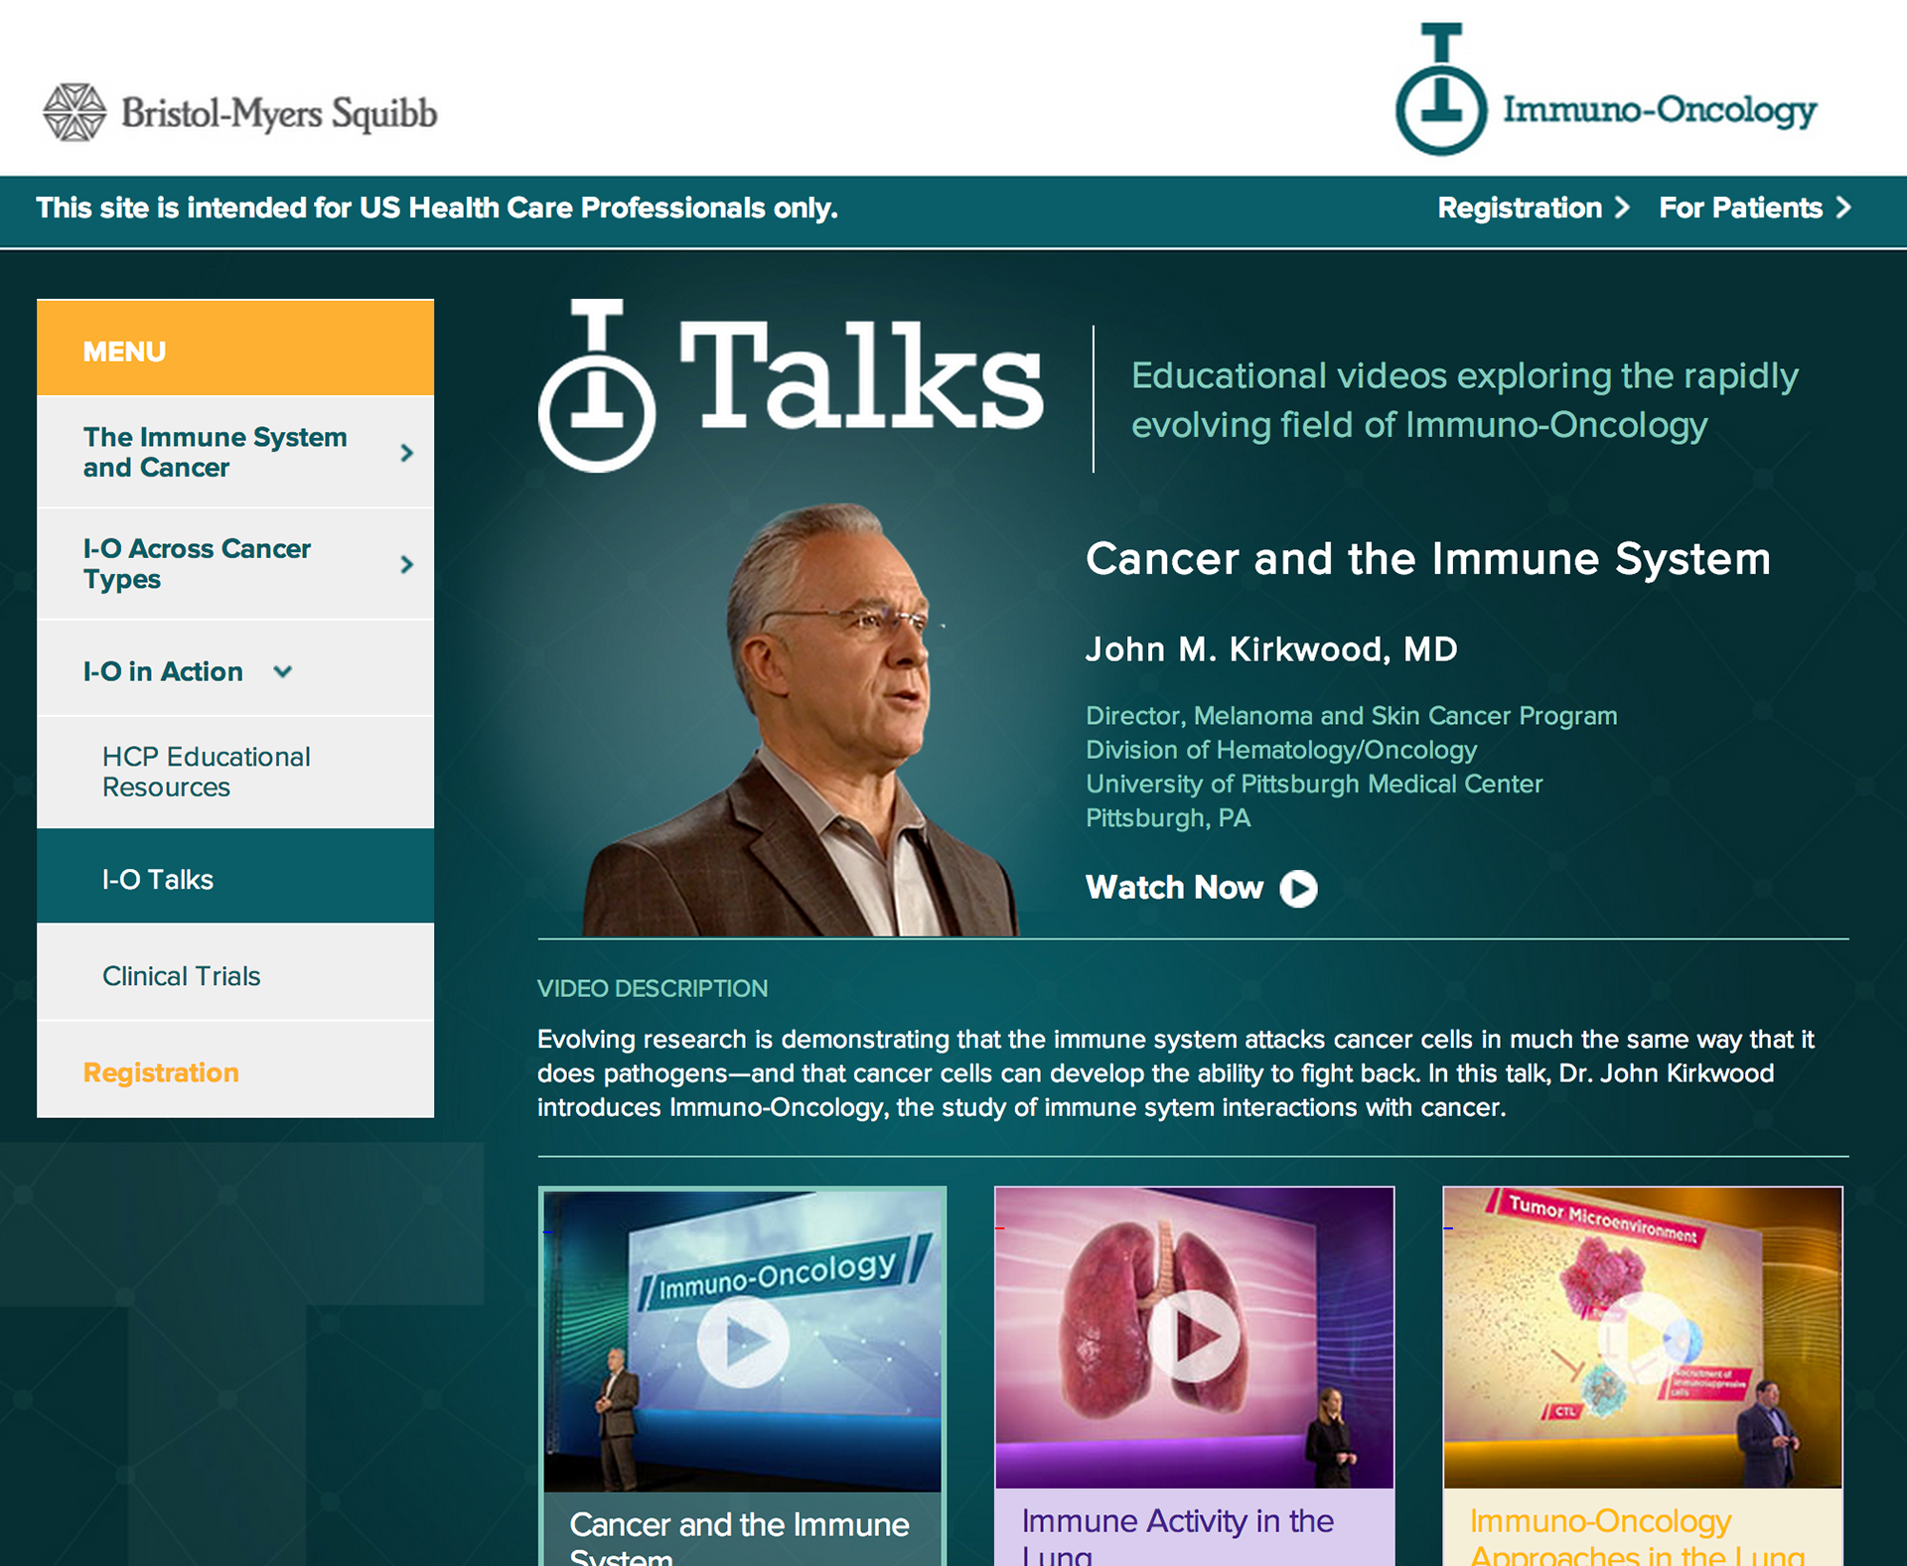Play the Immune Activity in the Lung video

point(1194,1337)
